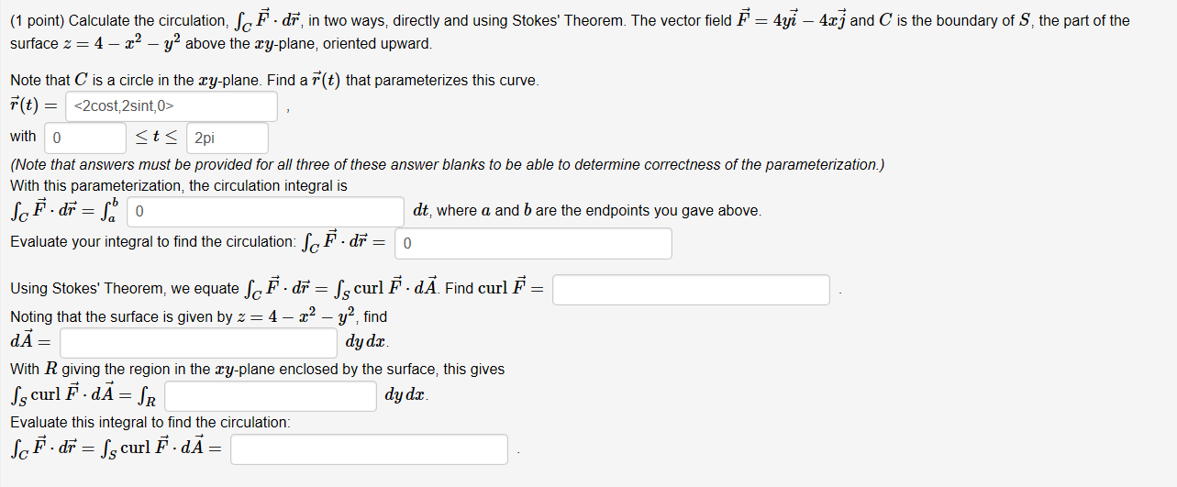This screenshot has width=1177, height=487.
Task: Click the r(t) parameterization input field
Action: [x=172, y=106]
